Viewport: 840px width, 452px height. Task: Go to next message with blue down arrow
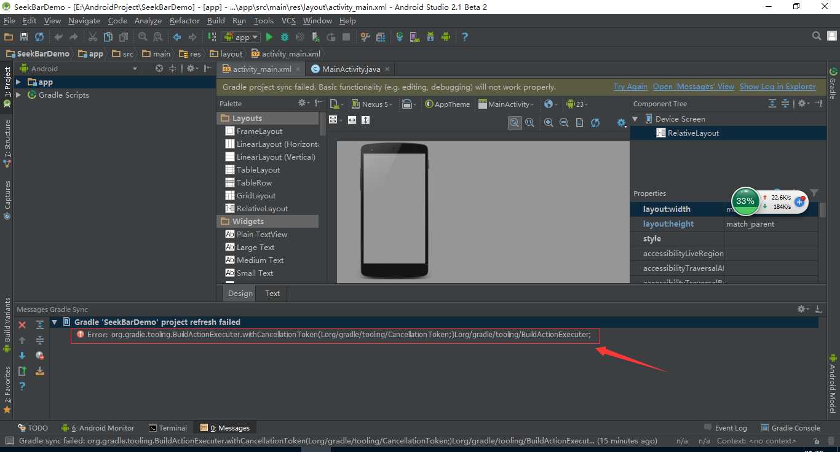coord(22,356)
